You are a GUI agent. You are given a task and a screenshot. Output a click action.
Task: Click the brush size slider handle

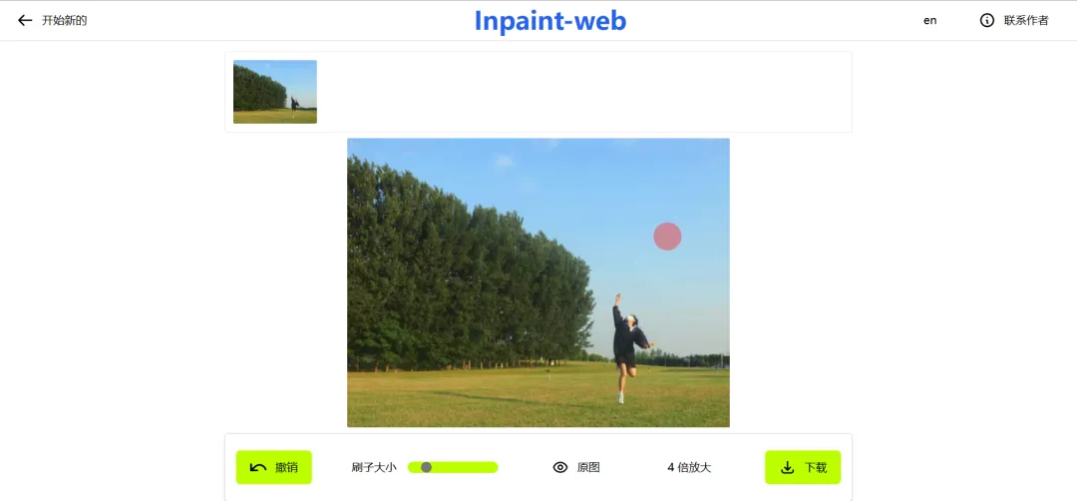(426, 467)
